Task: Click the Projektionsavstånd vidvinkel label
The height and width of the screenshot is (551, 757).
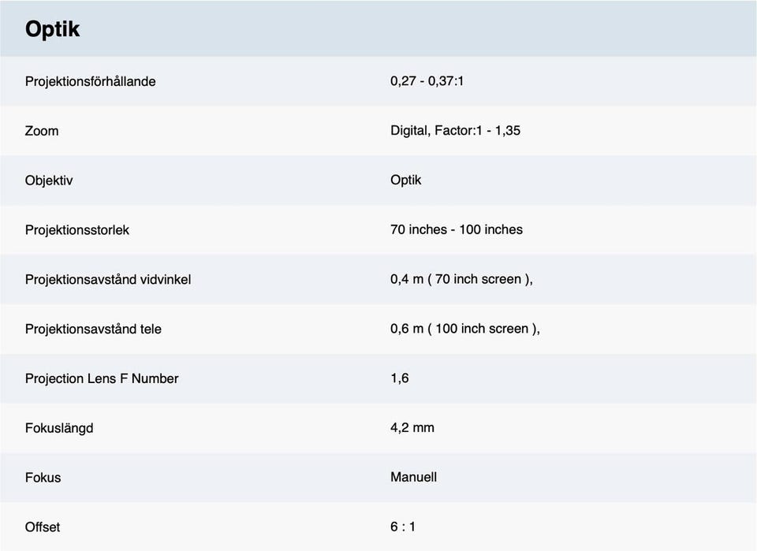Action: click(108, 279)
